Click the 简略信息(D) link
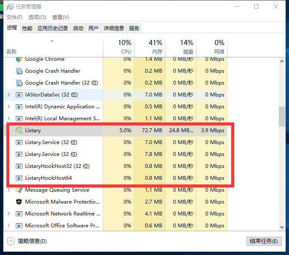Image resolution: width=289 pixels, height=255 pixels. click(x=32, y=241)
